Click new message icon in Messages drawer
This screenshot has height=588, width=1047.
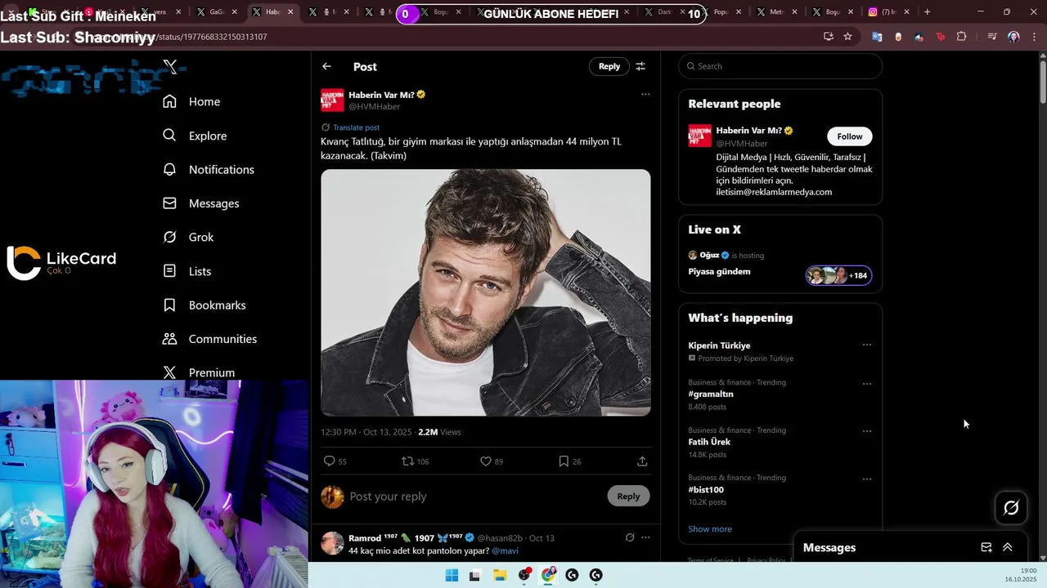(x=986, y=547)
